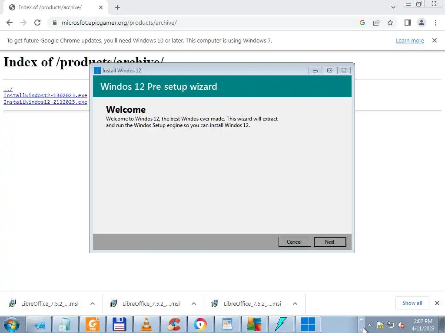Open orange PDF reader in taskbar
This screenshot has width=445, height=333.
[x=93, y=324]
